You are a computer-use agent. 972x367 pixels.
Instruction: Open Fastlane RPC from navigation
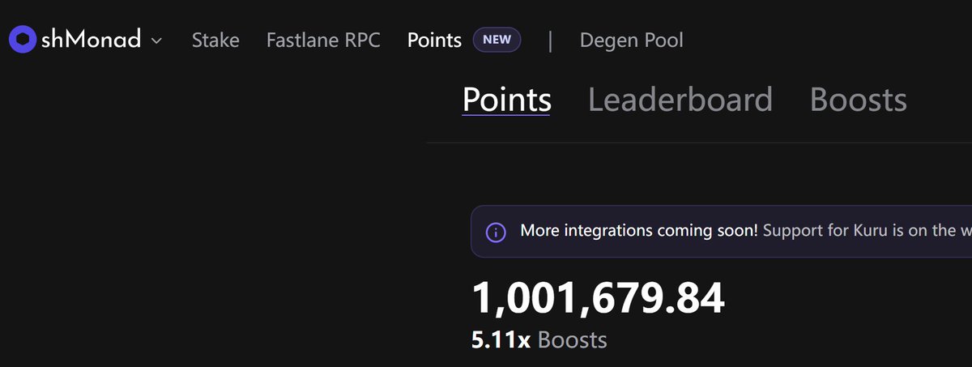tap(323, 40)
